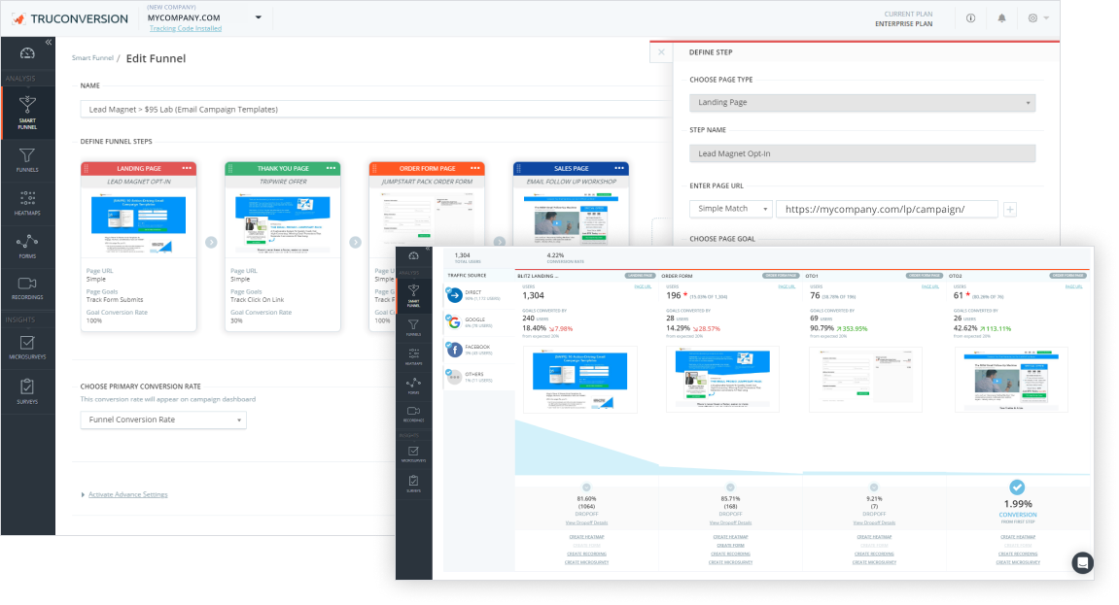Open the Simple Match dropdown
This screenshot has height=605, width=1119.
coord(730,209)
